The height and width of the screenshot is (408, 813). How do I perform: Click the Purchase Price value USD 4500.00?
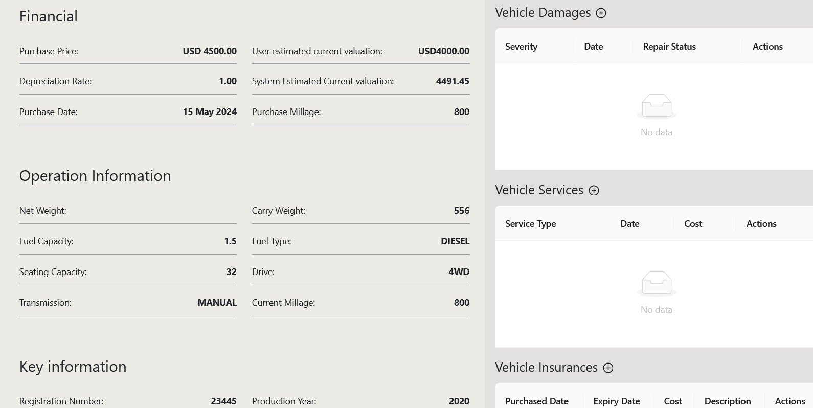[x=210, y=51]
